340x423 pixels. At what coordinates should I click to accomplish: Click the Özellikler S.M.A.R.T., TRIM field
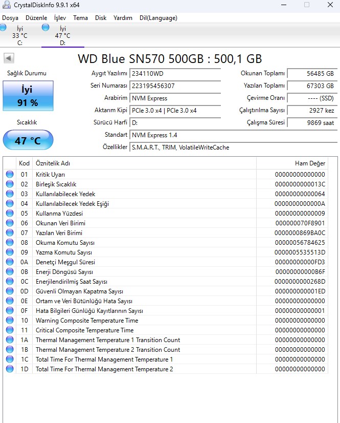(233, 147)
